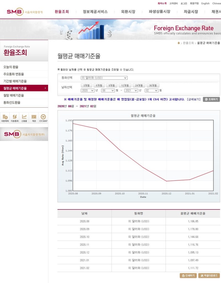Open the 외환시장 top menu
The width and height of the screenshot is (221, 283).
pos(128,12)
